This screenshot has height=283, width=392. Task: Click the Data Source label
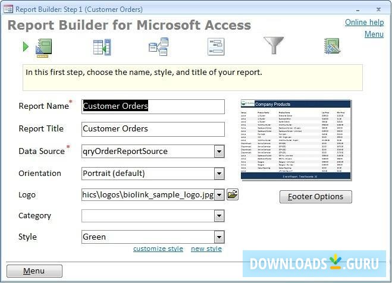[42, 152]
